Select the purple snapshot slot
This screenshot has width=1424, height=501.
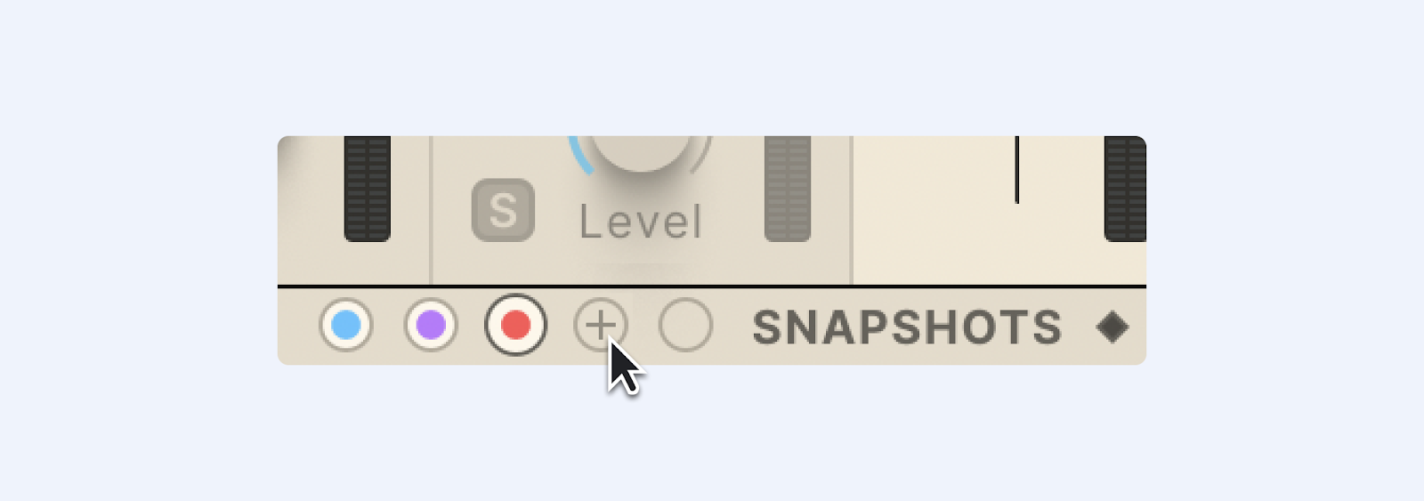tap(431, 326)
